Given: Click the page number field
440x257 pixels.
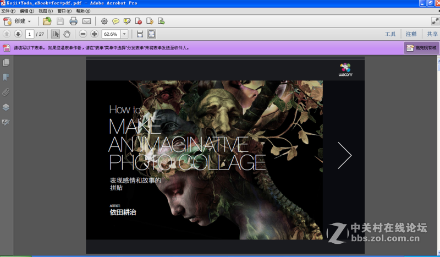Looking at the screenshot, I should (30, 34).
